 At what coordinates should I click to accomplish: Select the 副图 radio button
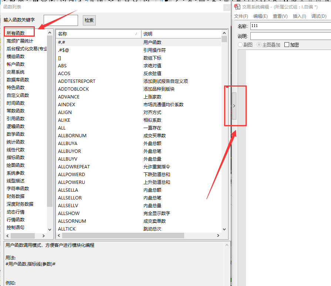pyautogui.click(x=240, y=45)
